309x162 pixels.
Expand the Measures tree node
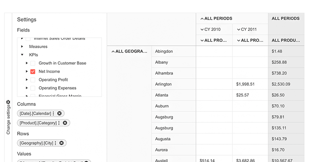[x=22, y=47]
